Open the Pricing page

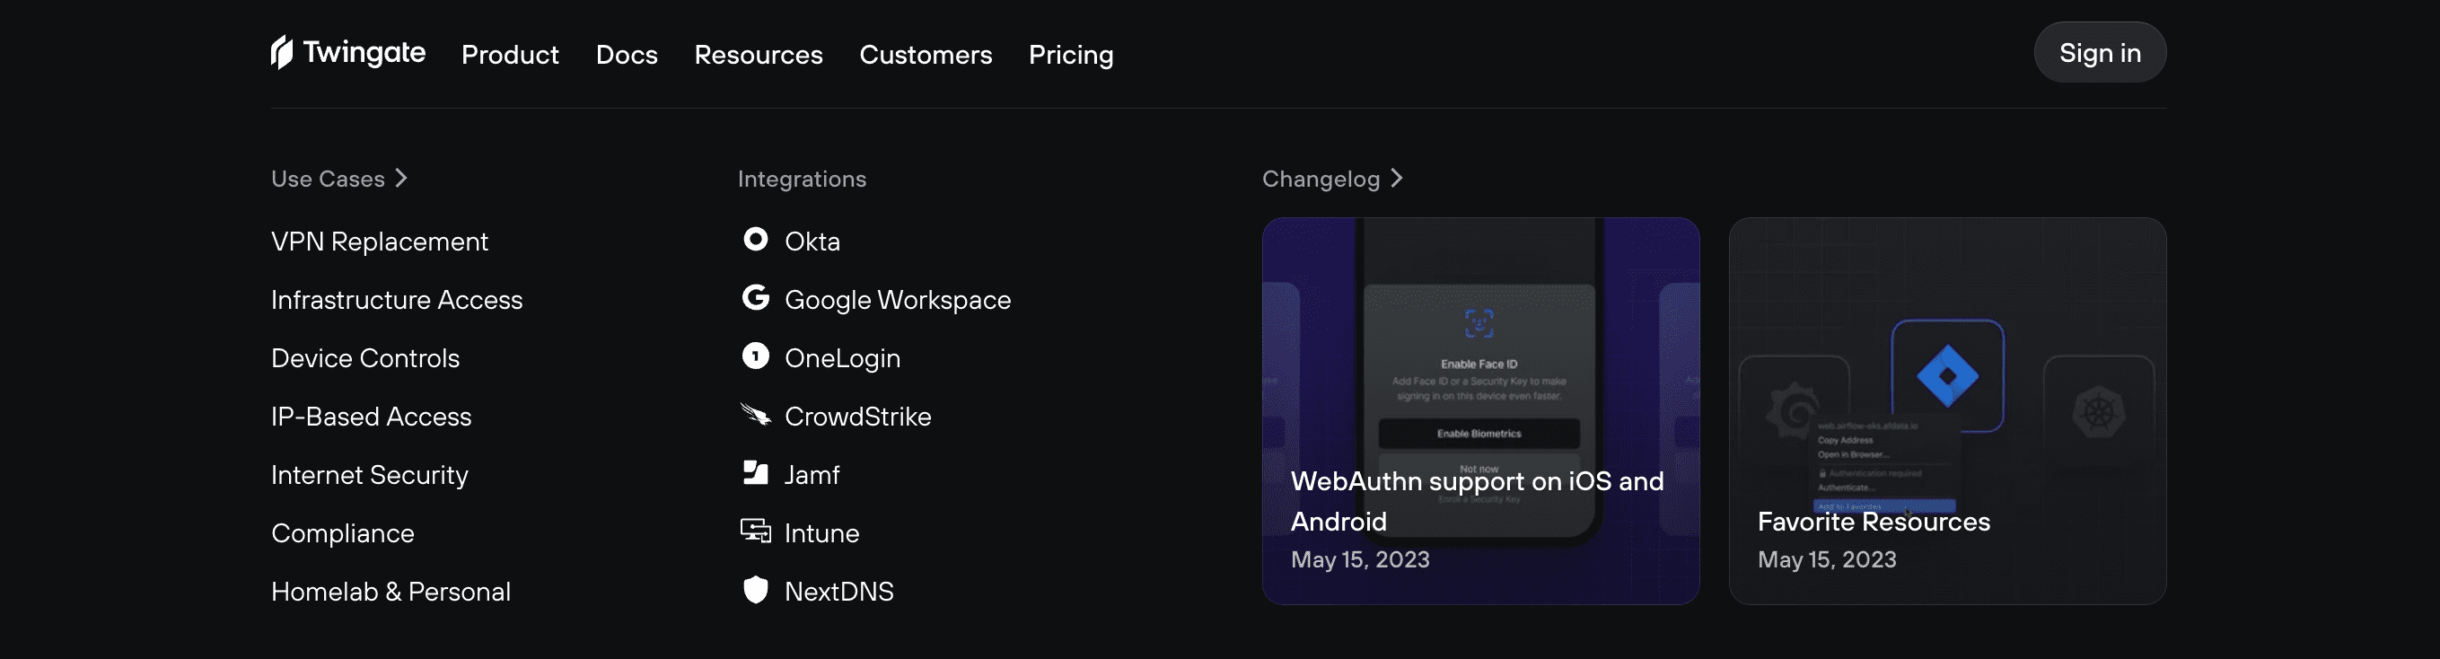(1070, 55)
